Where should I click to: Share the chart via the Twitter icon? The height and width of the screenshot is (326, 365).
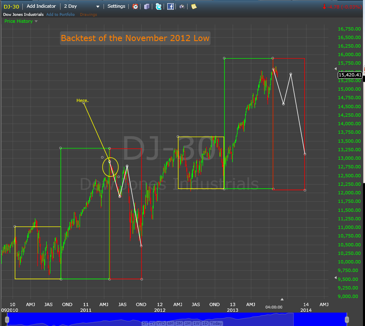point(158,7)
